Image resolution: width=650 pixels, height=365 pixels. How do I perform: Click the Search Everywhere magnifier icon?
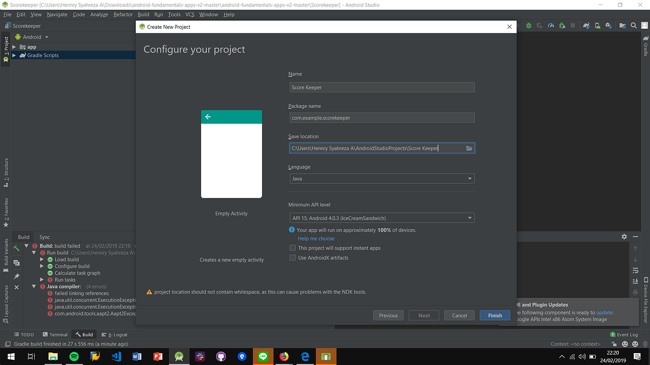(x=633, y=25)
